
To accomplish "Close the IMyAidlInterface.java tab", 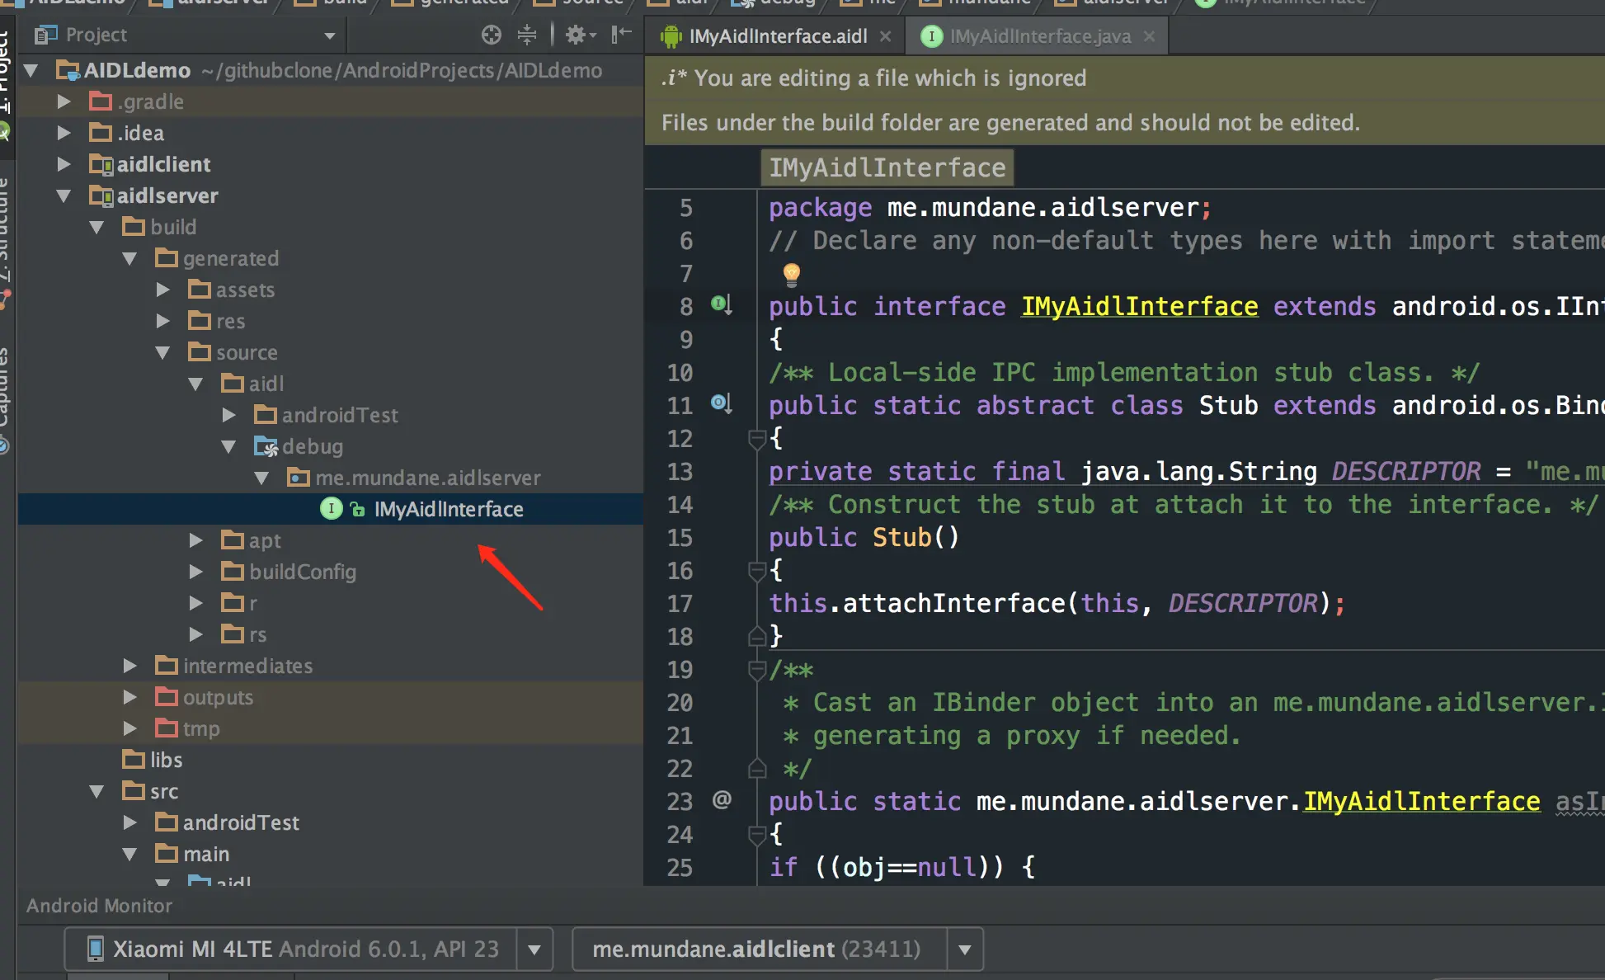I will click(x=1150, y=36).
